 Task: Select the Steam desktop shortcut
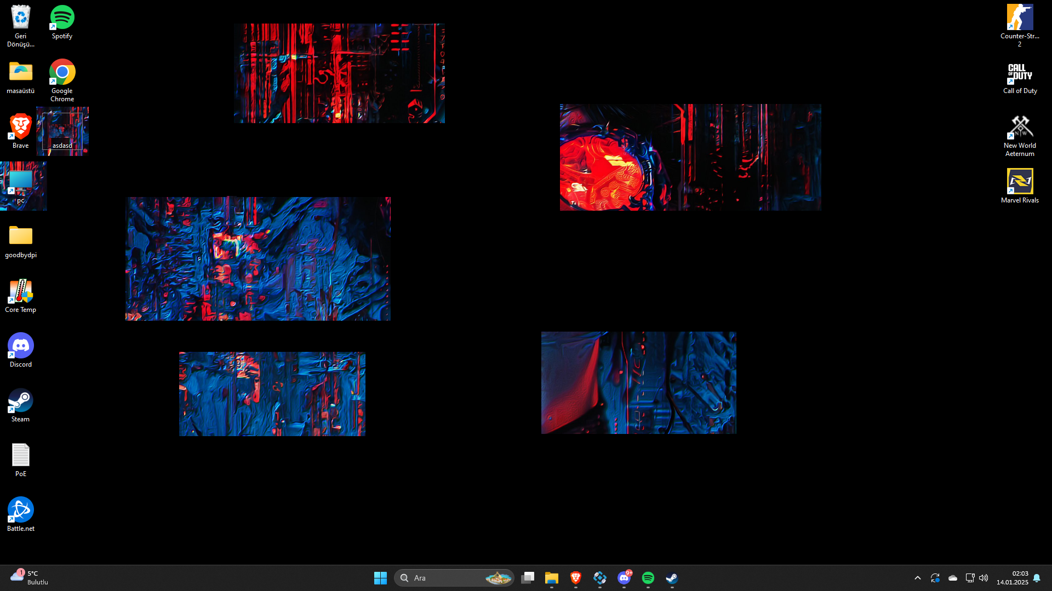[20, 405]
